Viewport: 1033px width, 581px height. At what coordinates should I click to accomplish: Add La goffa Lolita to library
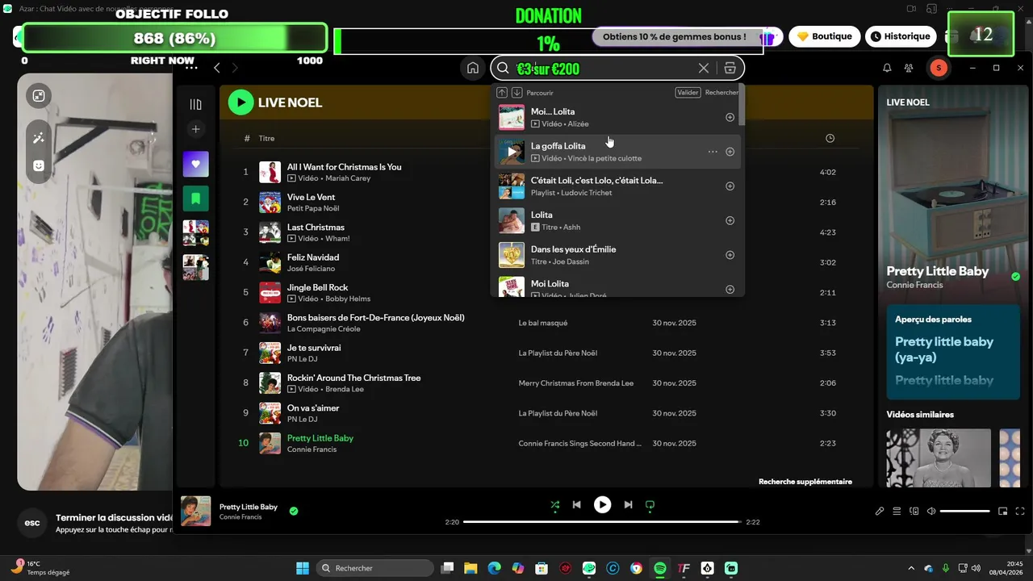(730, 152)
